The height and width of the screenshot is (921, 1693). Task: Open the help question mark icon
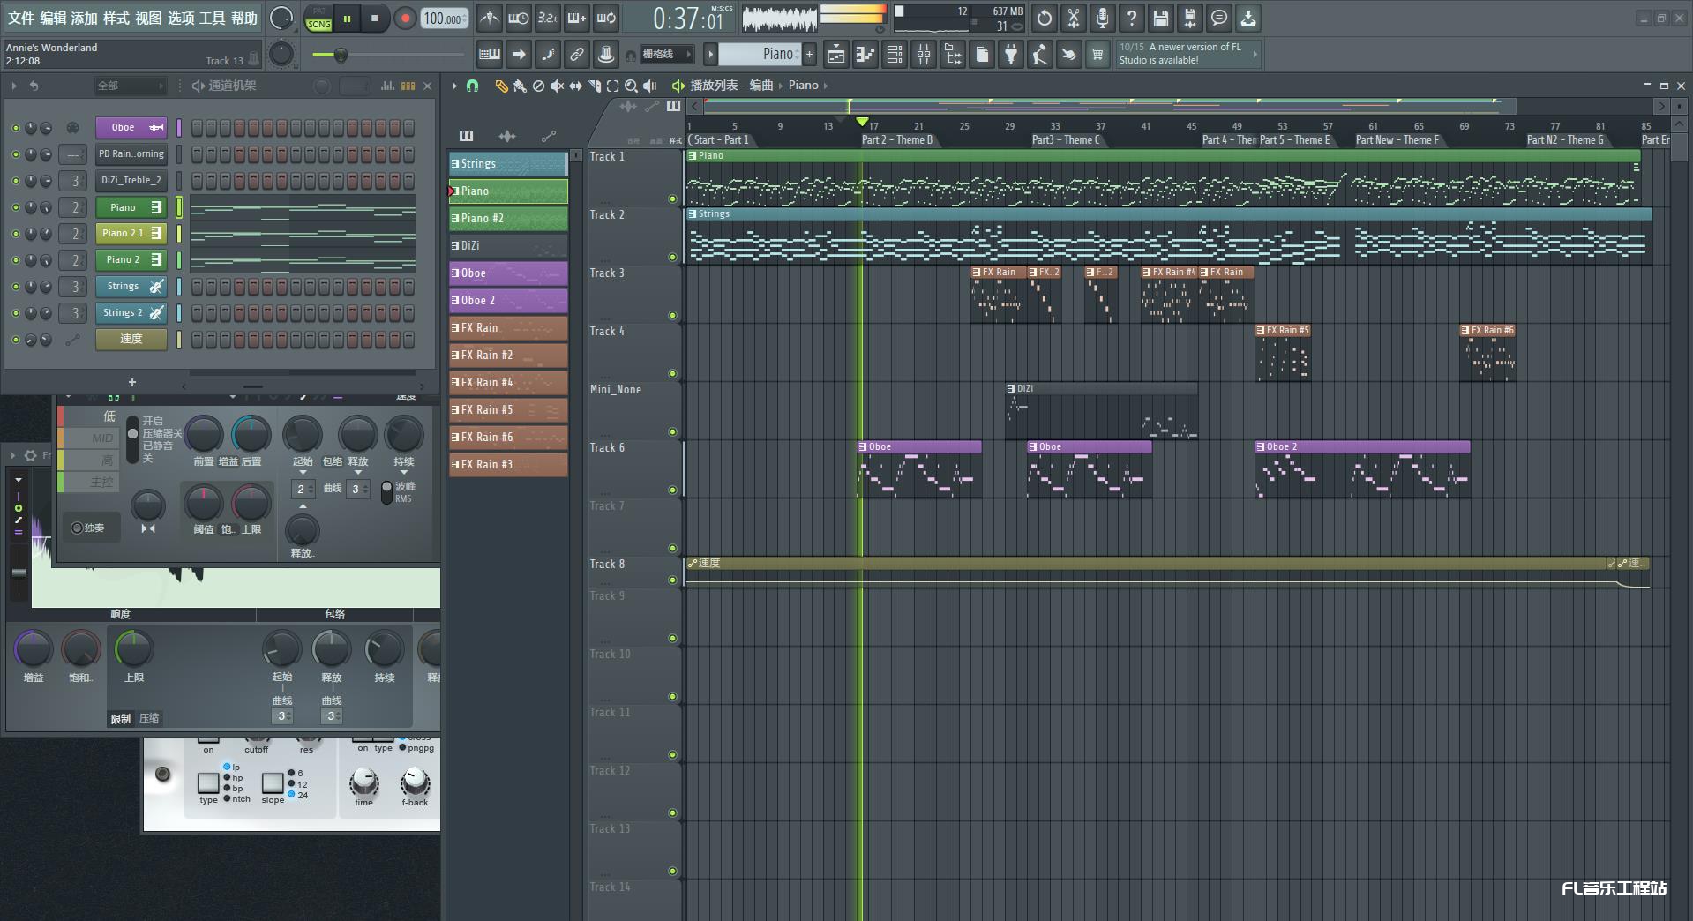coord(1132,18)
